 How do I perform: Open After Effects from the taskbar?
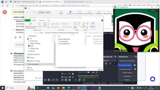(89, 88)
